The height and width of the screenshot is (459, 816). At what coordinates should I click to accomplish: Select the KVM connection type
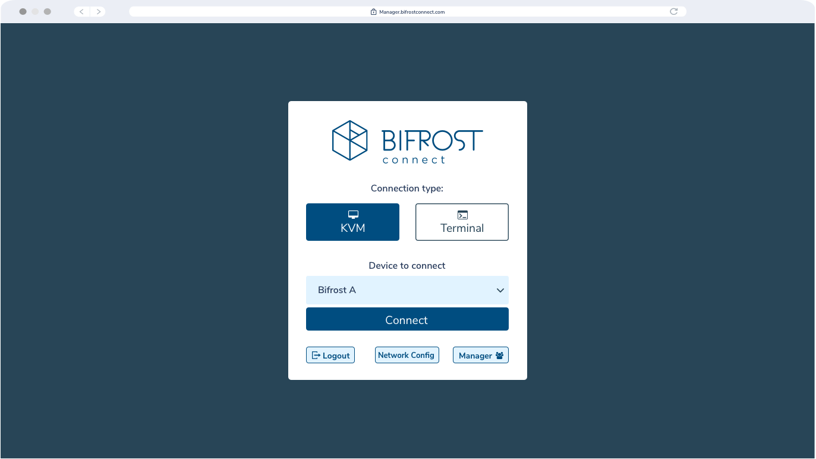coord(352,222)
